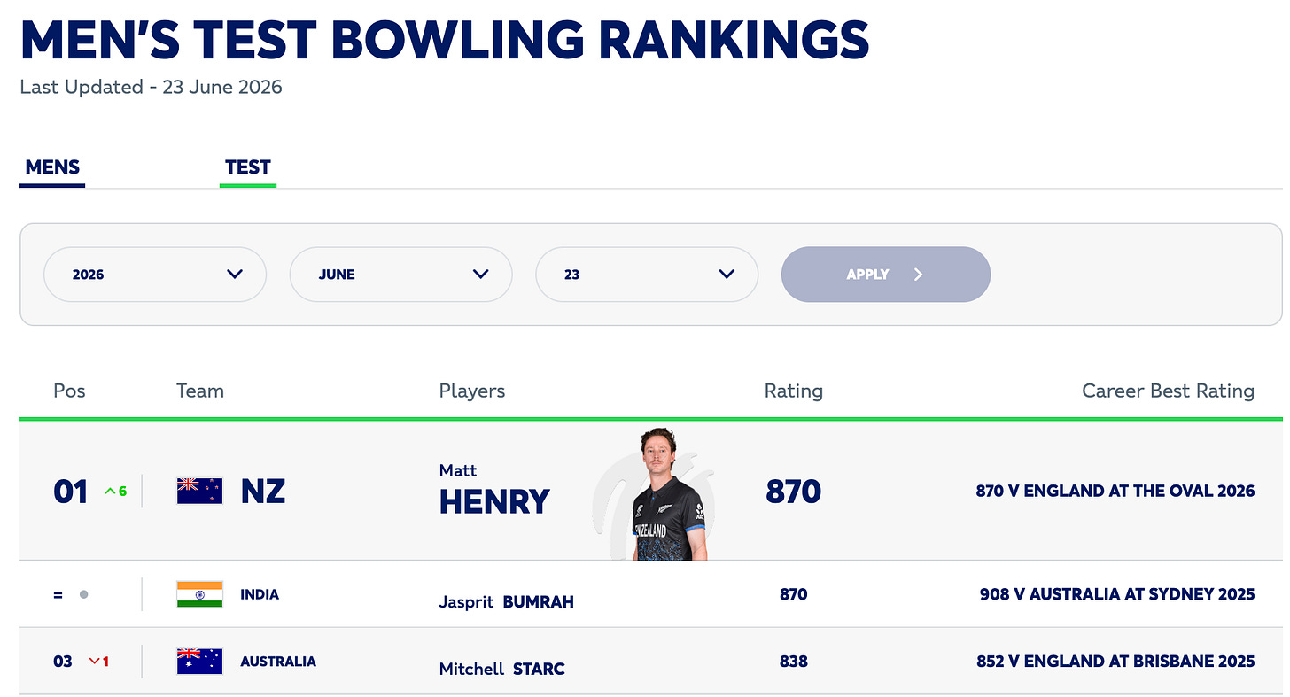Switch to the MENS tab
Viewport: 1290px width, 697px height.
pos(52,167)
